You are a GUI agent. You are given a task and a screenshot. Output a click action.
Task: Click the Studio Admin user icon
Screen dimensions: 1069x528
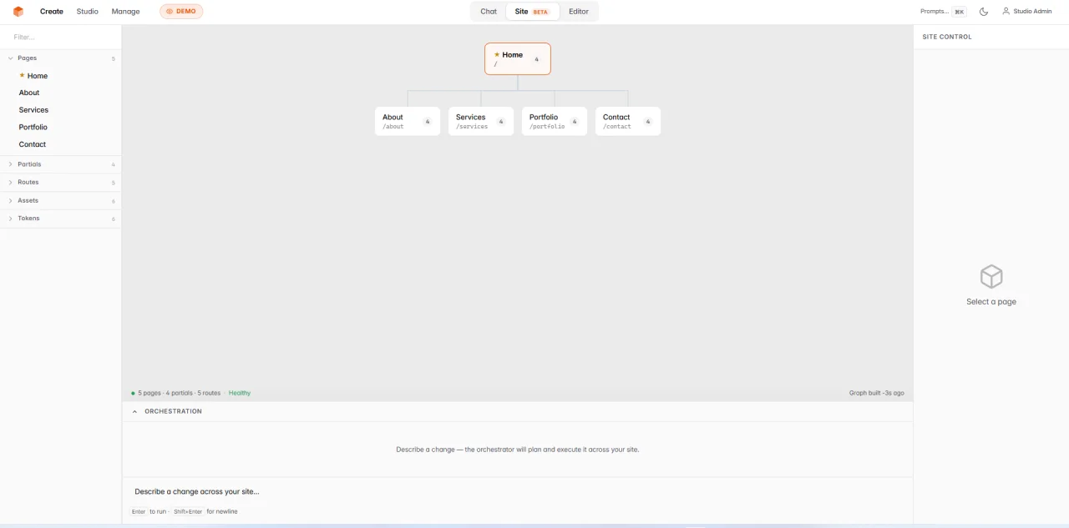point(1006,12)
